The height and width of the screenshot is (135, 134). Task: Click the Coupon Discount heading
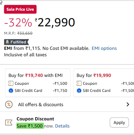point(35,119)
